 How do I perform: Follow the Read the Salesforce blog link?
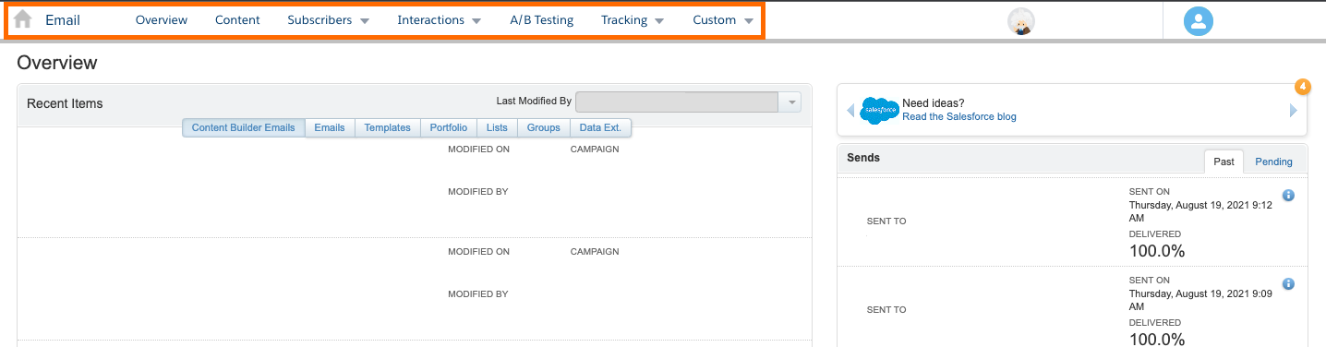(x=959, y=116)
